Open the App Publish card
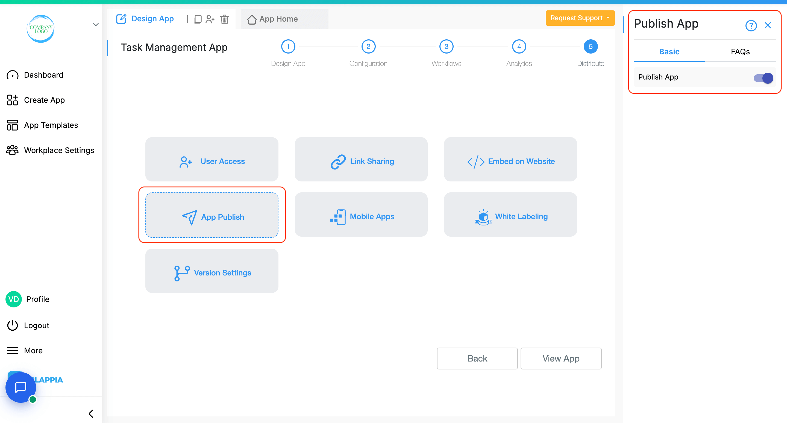This screenshot has width=787, height=423. [212, 215]
